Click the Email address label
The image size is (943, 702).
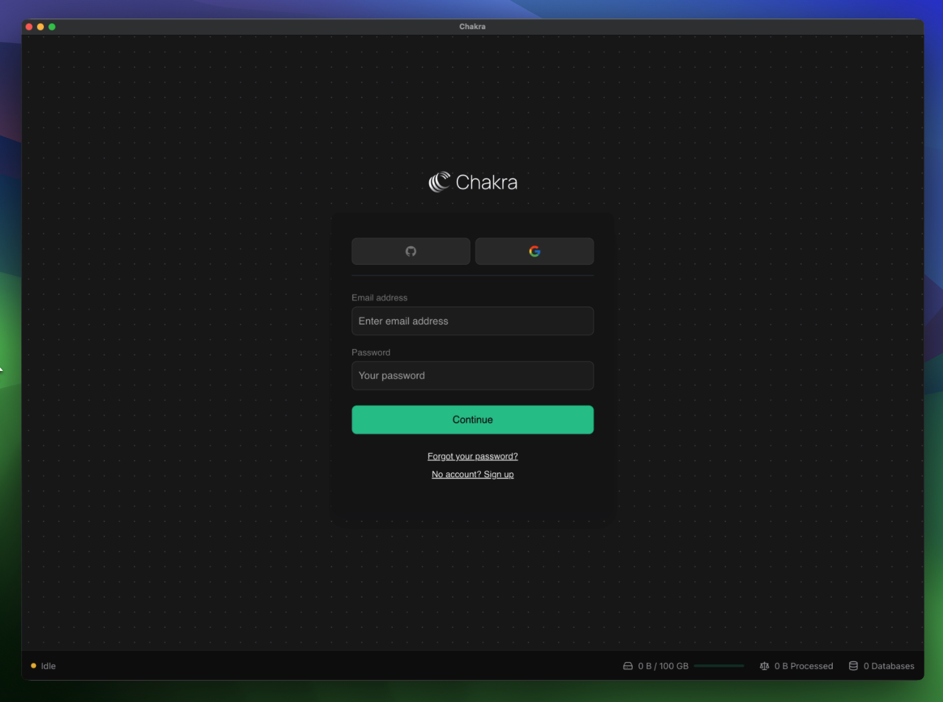tap(379, 298)
